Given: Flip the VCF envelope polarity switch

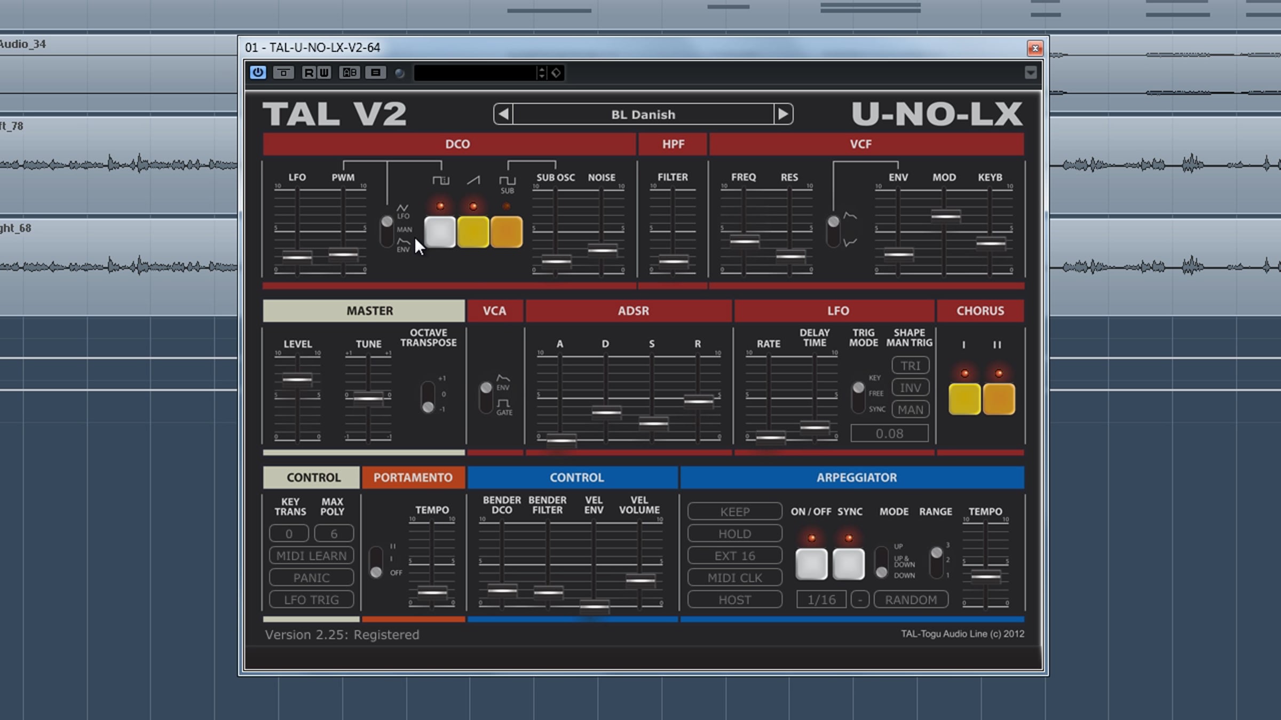Looking at the screenshot, I should [833, 230].
